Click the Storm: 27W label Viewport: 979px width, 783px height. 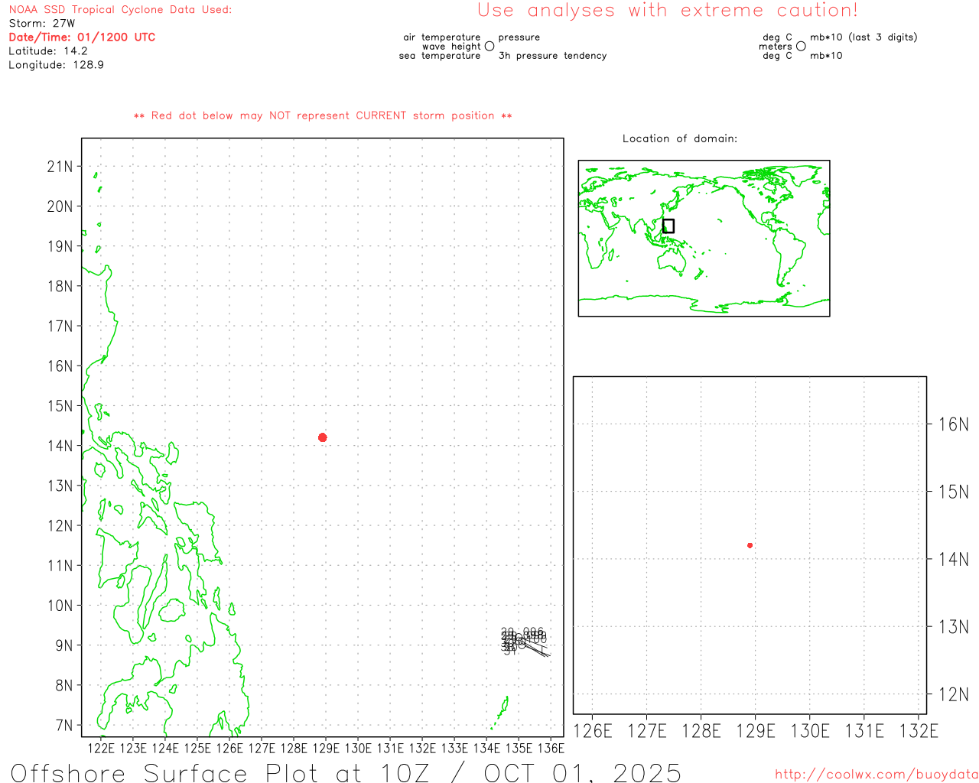(42, 24)
